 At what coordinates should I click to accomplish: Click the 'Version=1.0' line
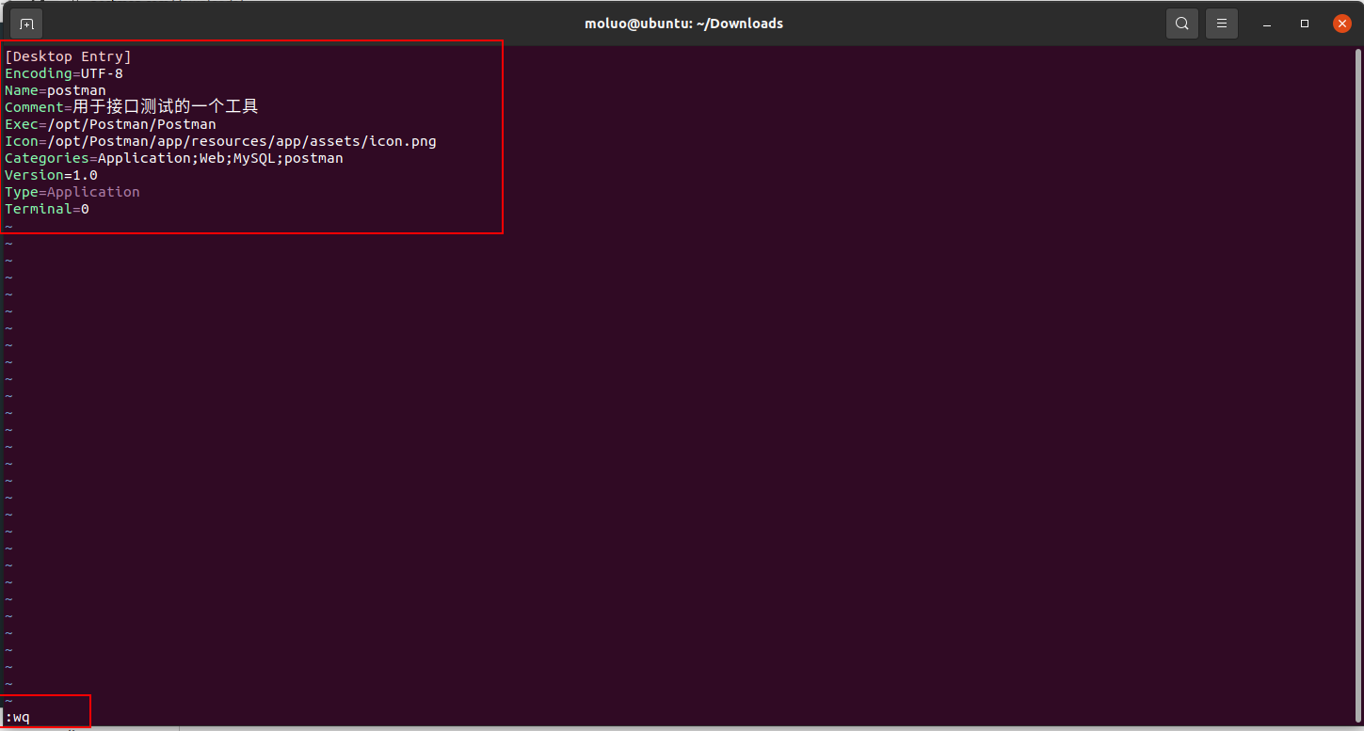(x=51, y=175)
